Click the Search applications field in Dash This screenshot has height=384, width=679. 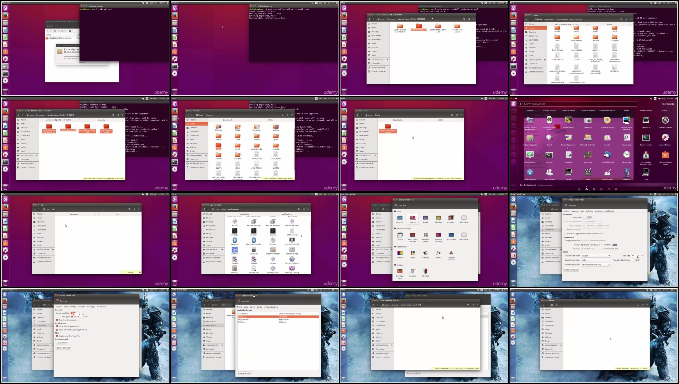(578, 104)
